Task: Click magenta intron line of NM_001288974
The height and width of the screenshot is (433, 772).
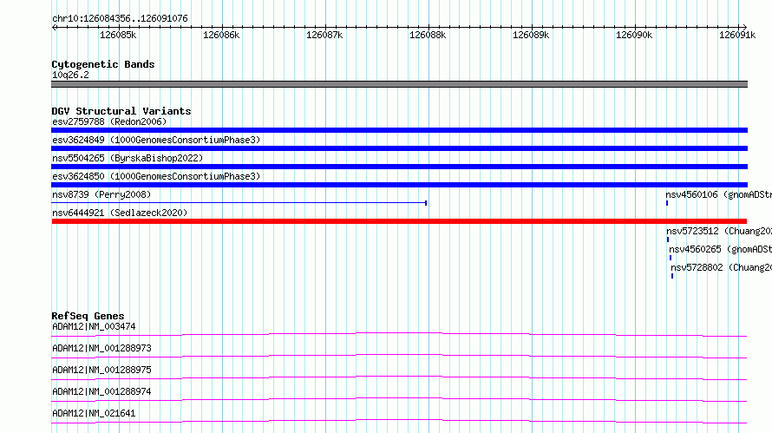Action: click(x=399, y=399)
